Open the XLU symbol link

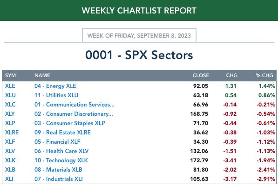tap(10, 95)
